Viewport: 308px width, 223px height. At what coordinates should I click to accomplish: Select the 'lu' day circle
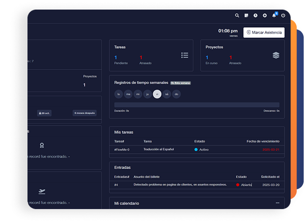[x=119, y=94]
